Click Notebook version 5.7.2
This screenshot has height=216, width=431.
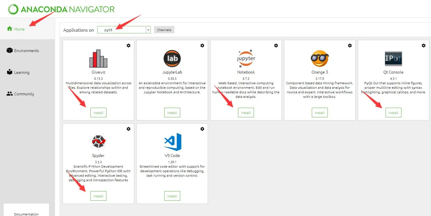[246, 78]
